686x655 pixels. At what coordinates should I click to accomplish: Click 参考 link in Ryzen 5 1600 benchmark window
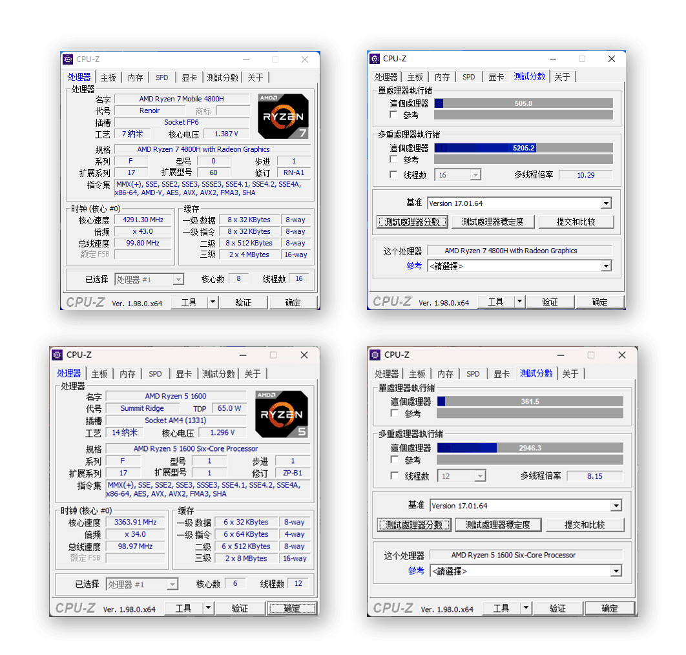click(x=416, y=570)
